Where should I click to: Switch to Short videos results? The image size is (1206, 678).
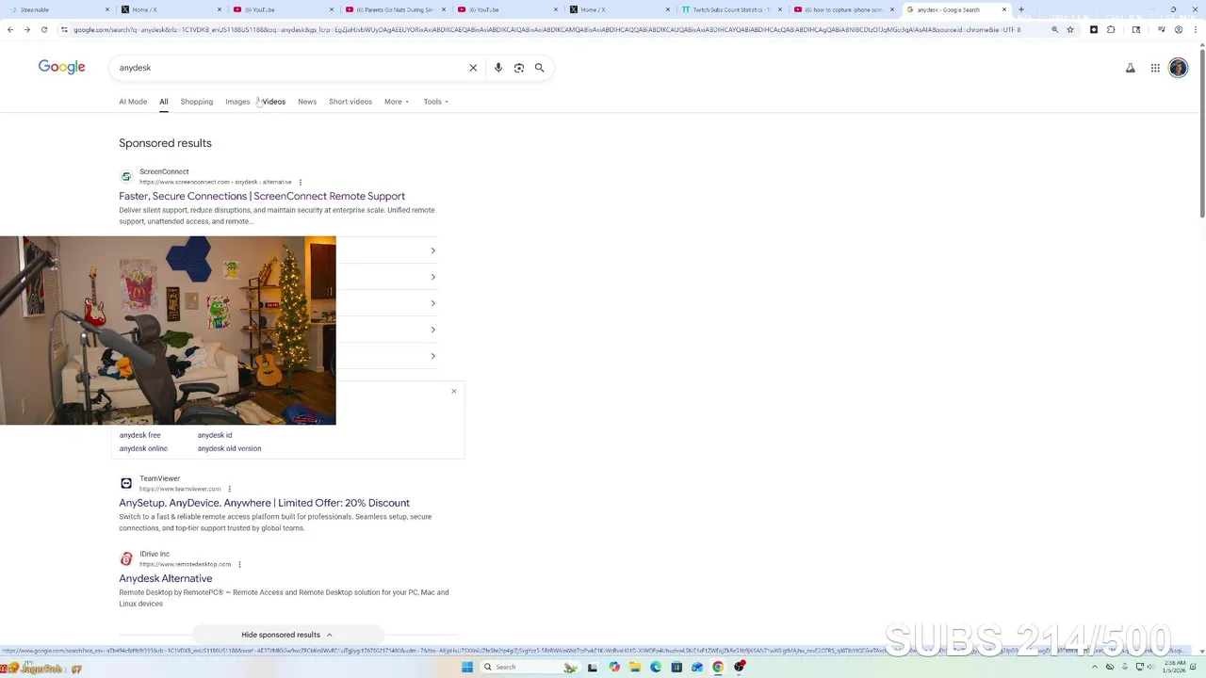tap(350, 102)
